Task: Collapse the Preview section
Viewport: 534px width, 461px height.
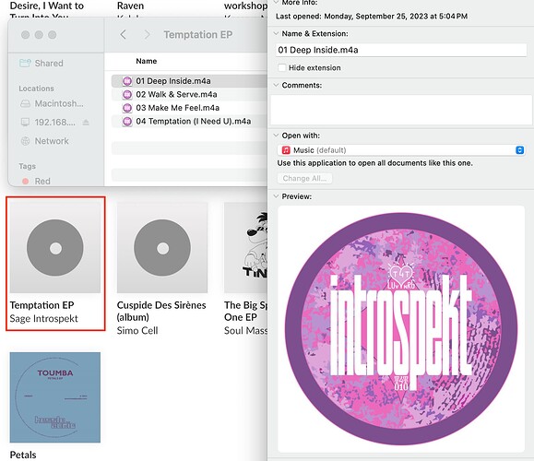Action: pos(276,196)
